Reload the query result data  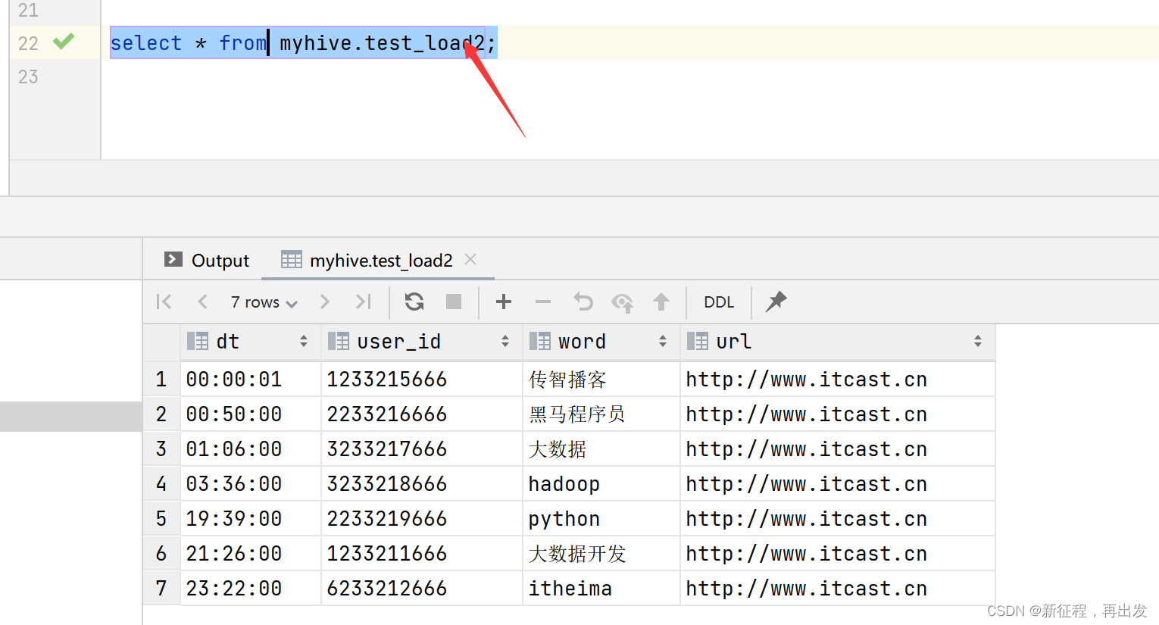414,302
